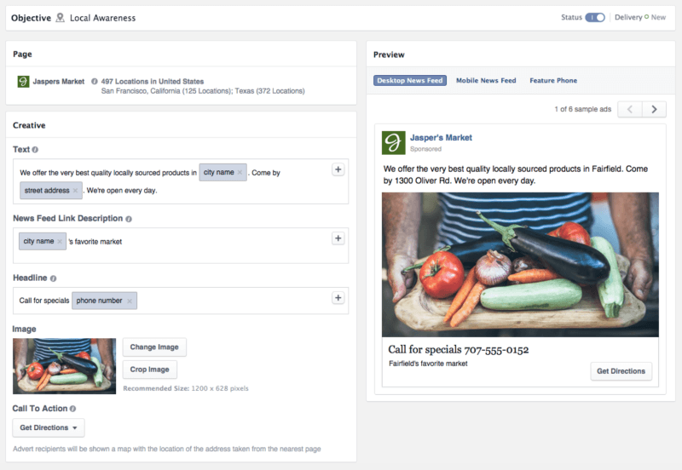The width and height of the screenshot is (682, 470).
Task: Click the News Feed Link Description info icon
Action: coord(129,219)
